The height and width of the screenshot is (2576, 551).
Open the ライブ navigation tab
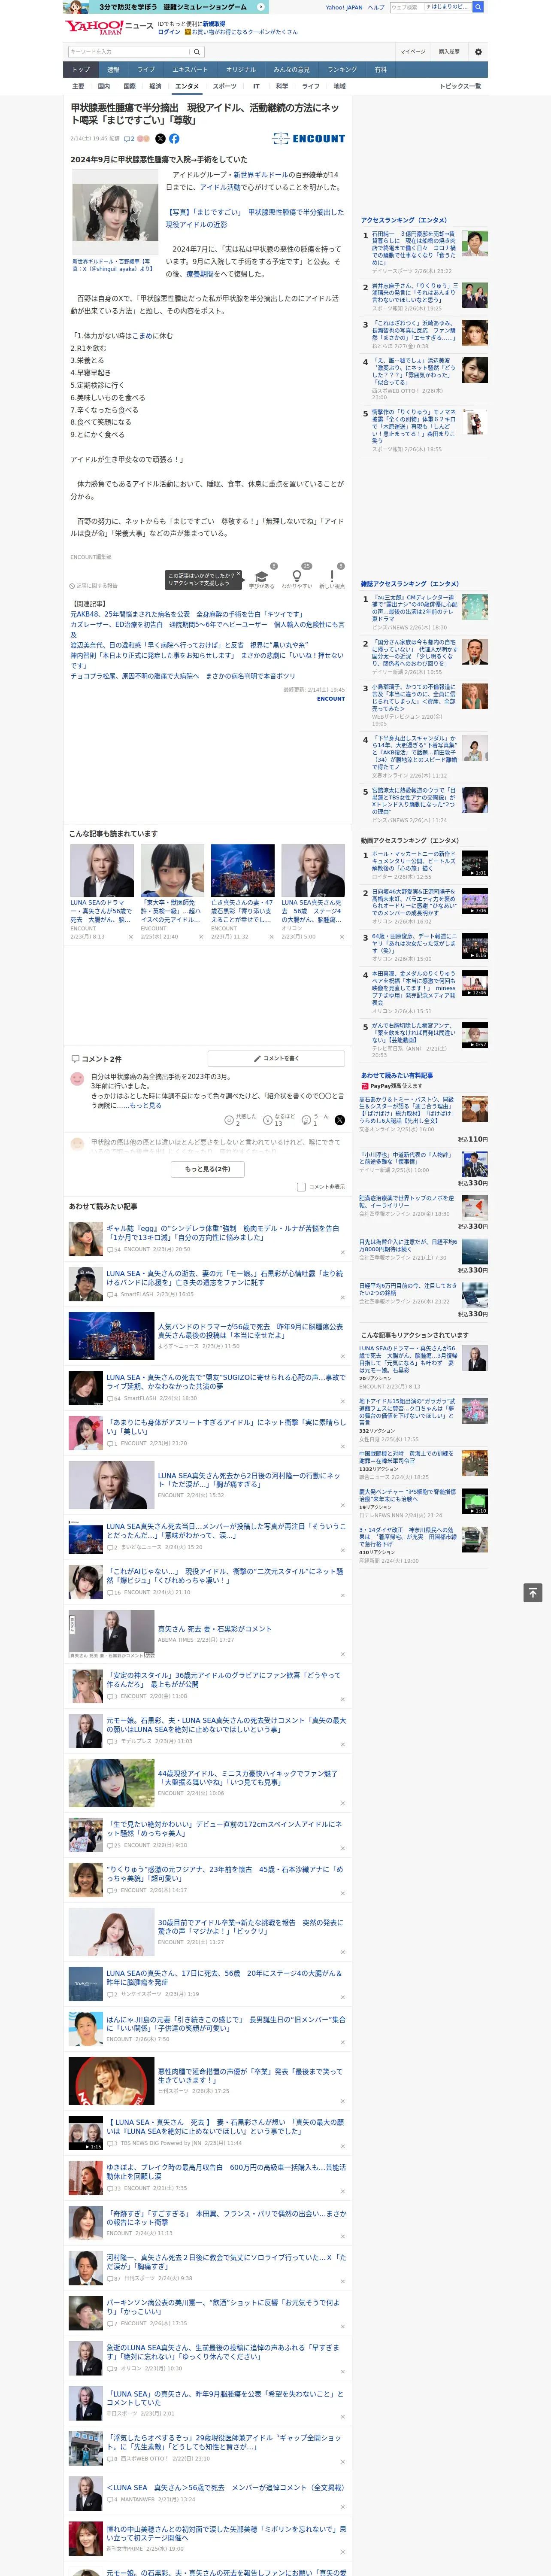146,70
